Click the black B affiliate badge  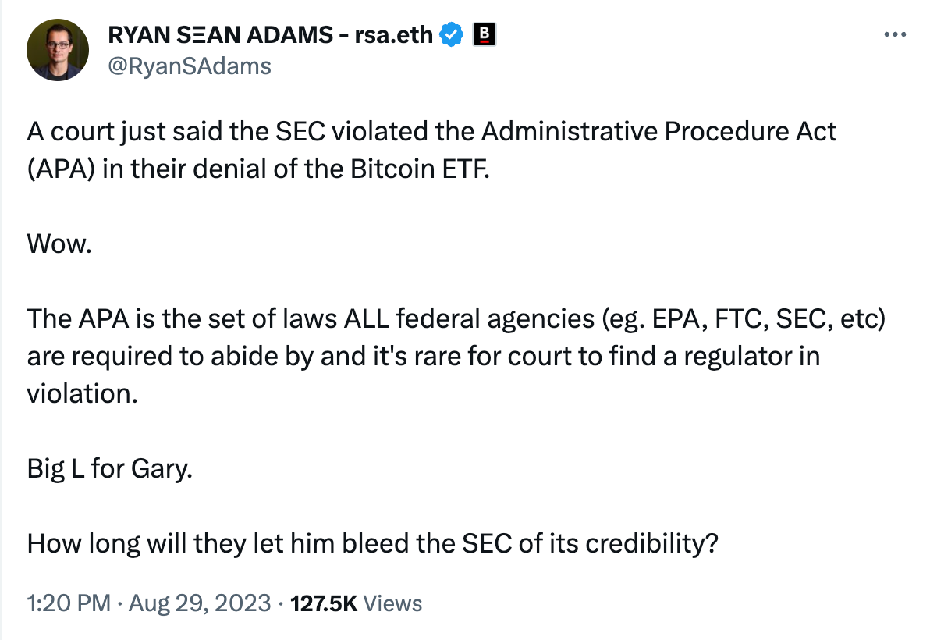[x=485, y=35]
